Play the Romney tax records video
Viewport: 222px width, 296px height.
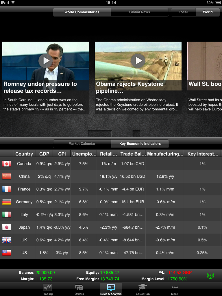[45, 61]
